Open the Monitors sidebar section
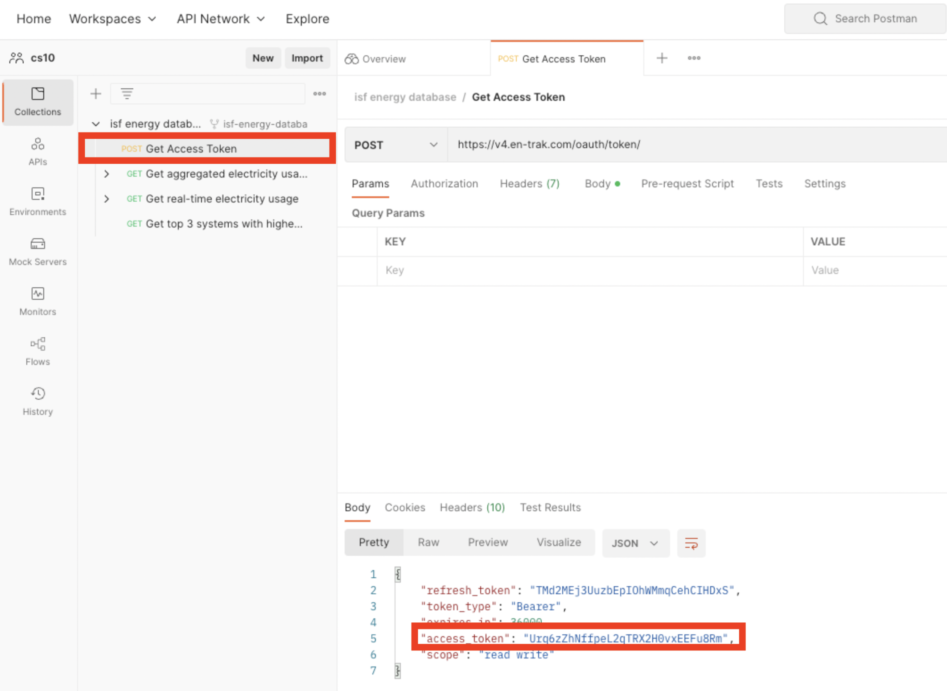Viewport: 947px width, 691px height. tap(37, 302)
